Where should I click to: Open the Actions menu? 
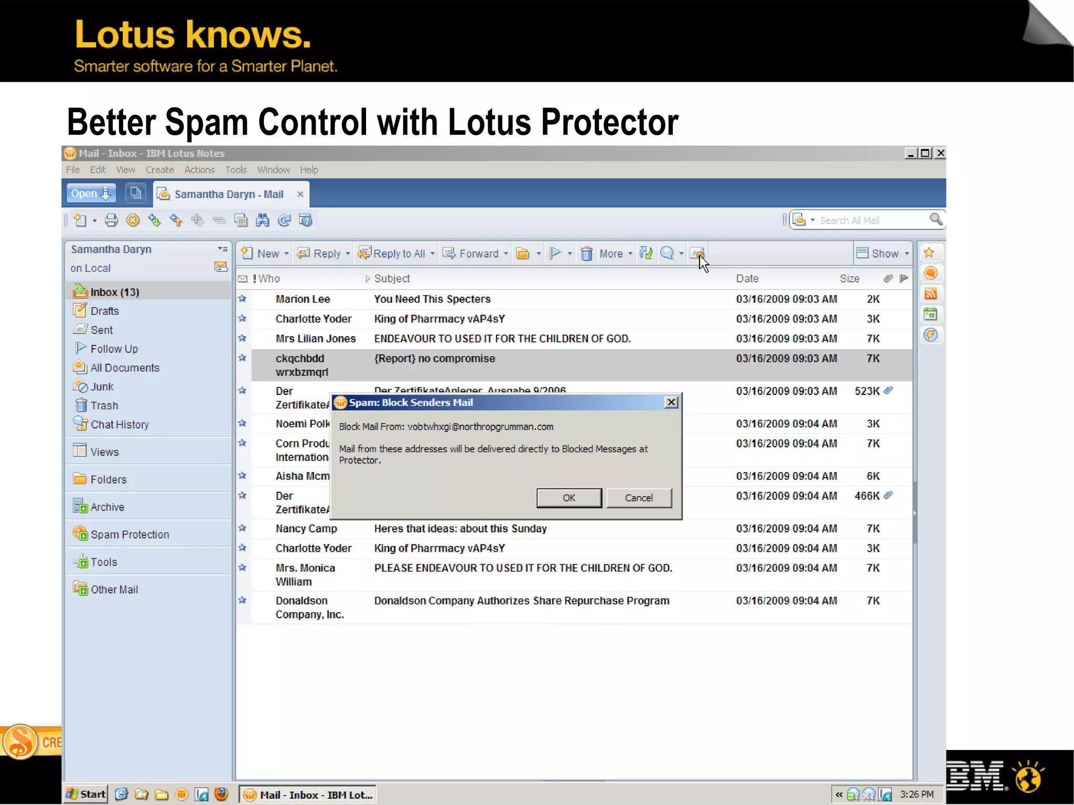[x=199, y=170]
